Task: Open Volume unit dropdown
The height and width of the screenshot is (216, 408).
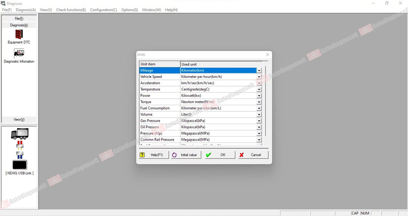Action: coord(259,115)
